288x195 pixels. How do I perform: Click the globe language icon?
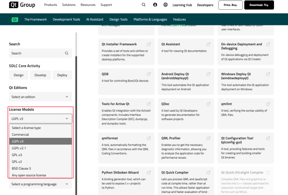165,5
